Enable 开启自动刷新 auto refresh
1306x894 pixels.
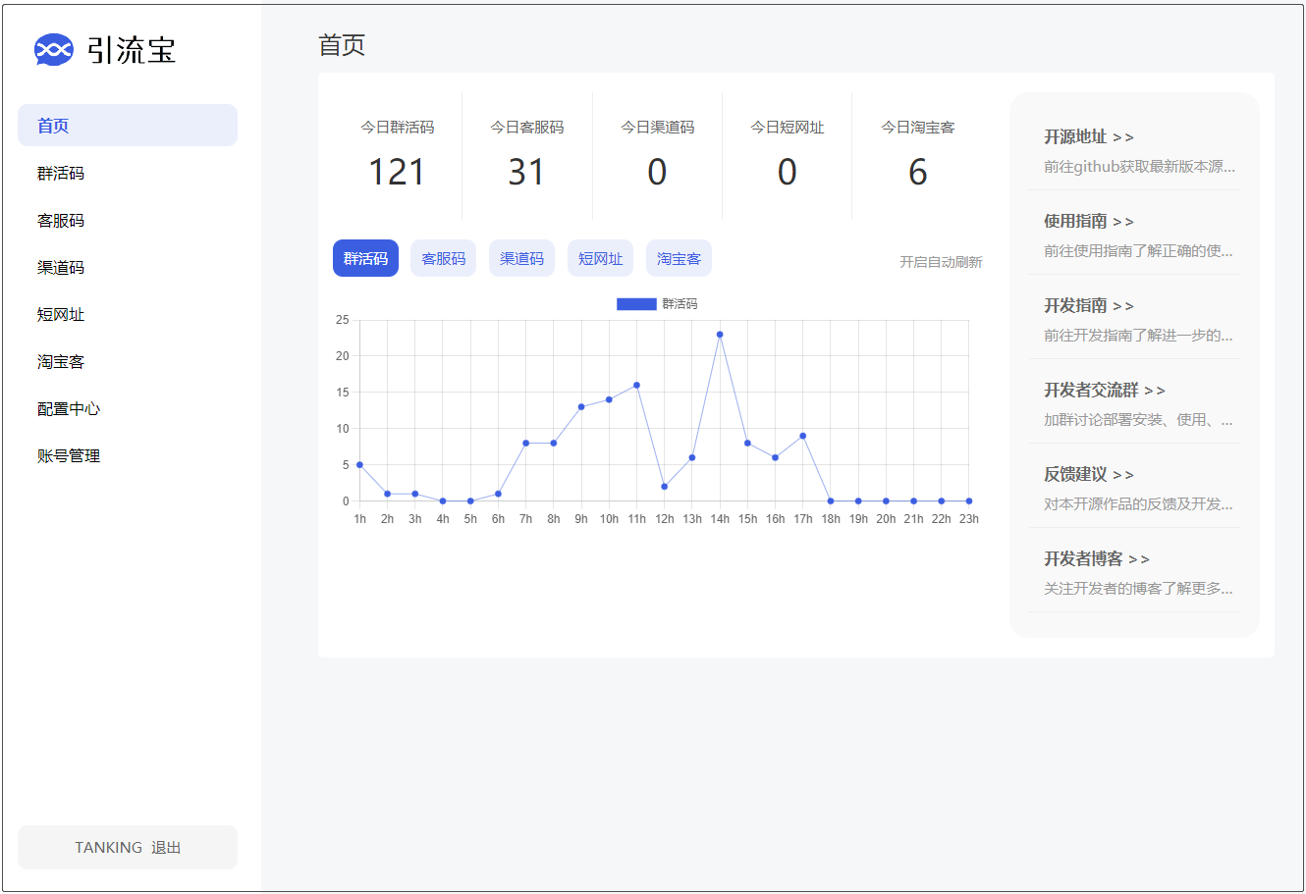click(940, 261)
